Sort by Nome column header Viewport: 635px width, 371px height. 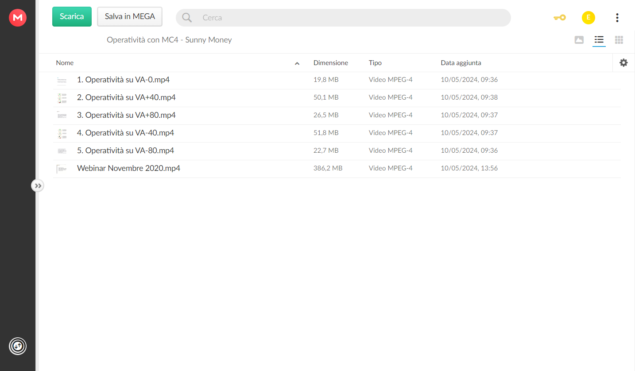[x=65, y=63]
